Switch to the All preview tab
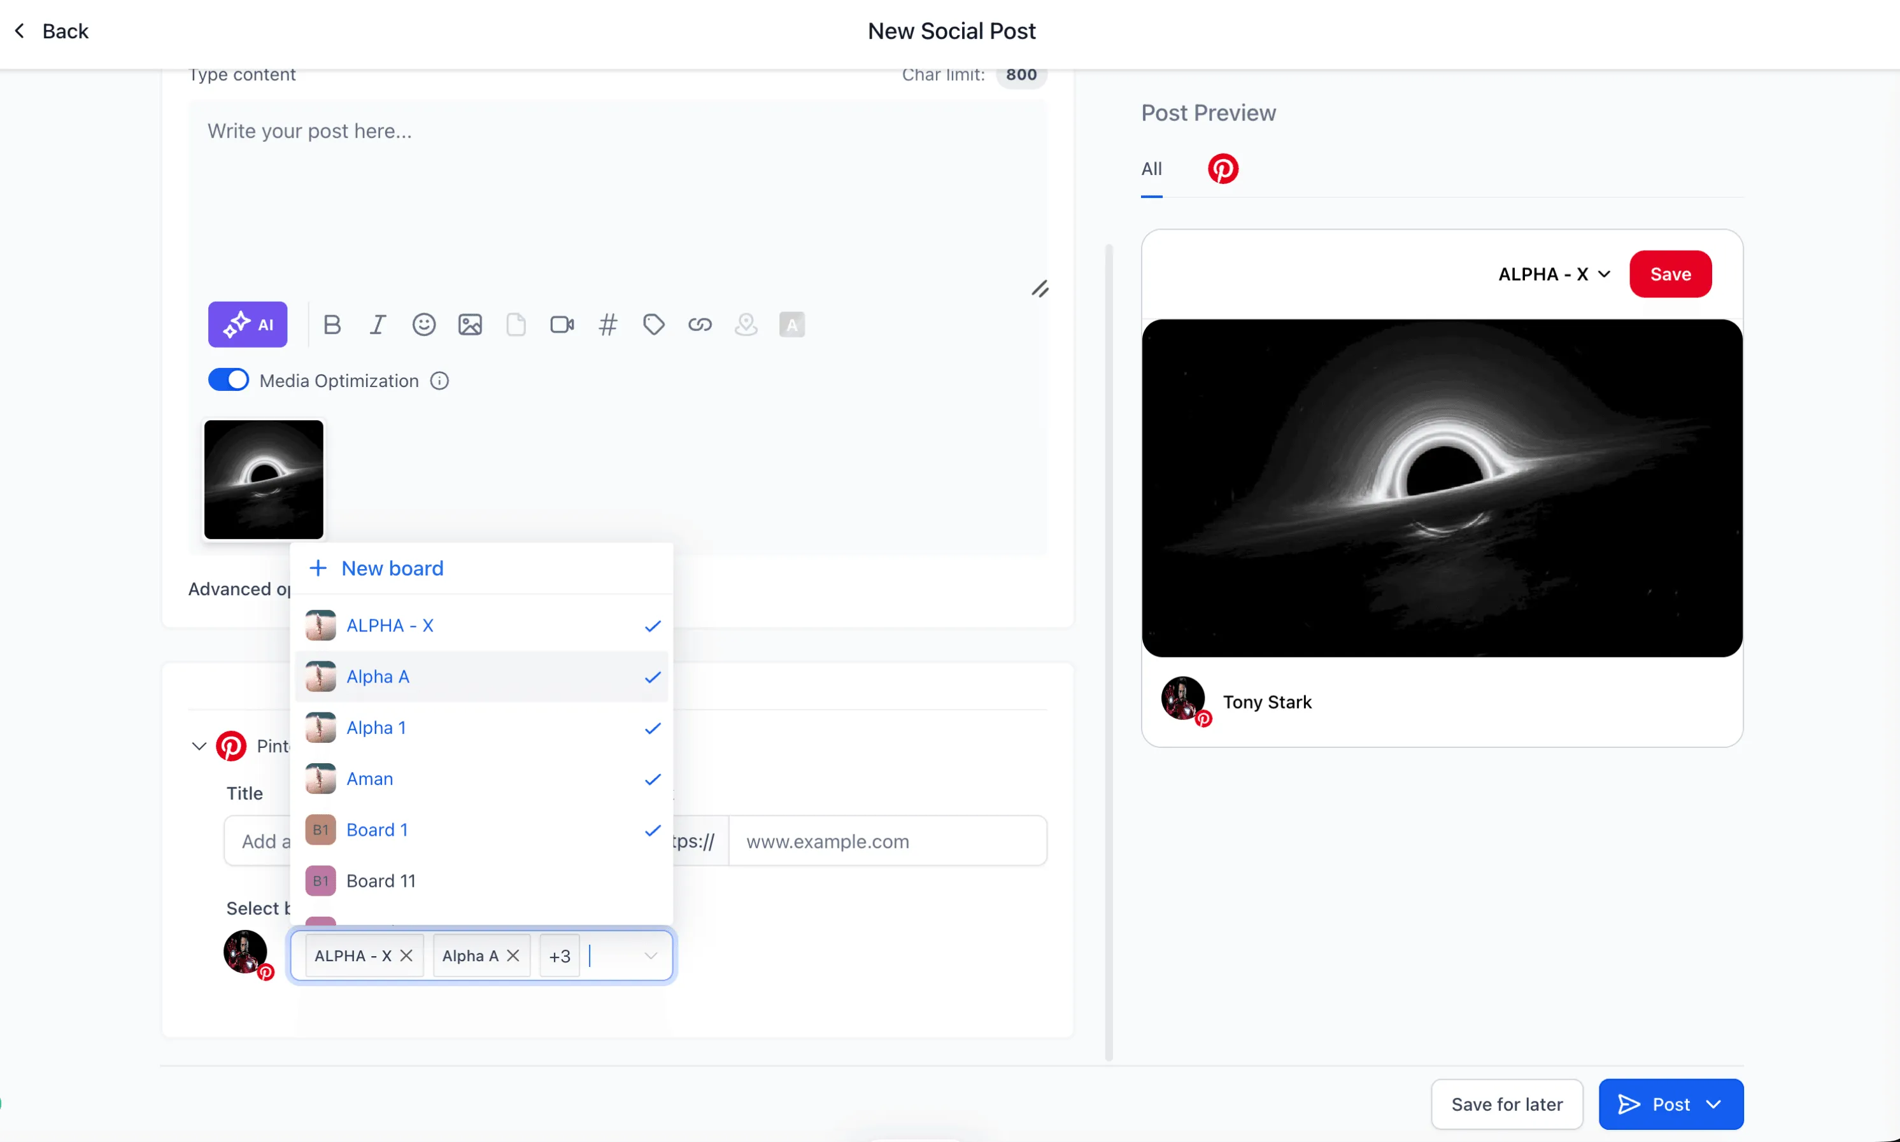The width and height of the screenshot is (1900, 1142). 1151,169
